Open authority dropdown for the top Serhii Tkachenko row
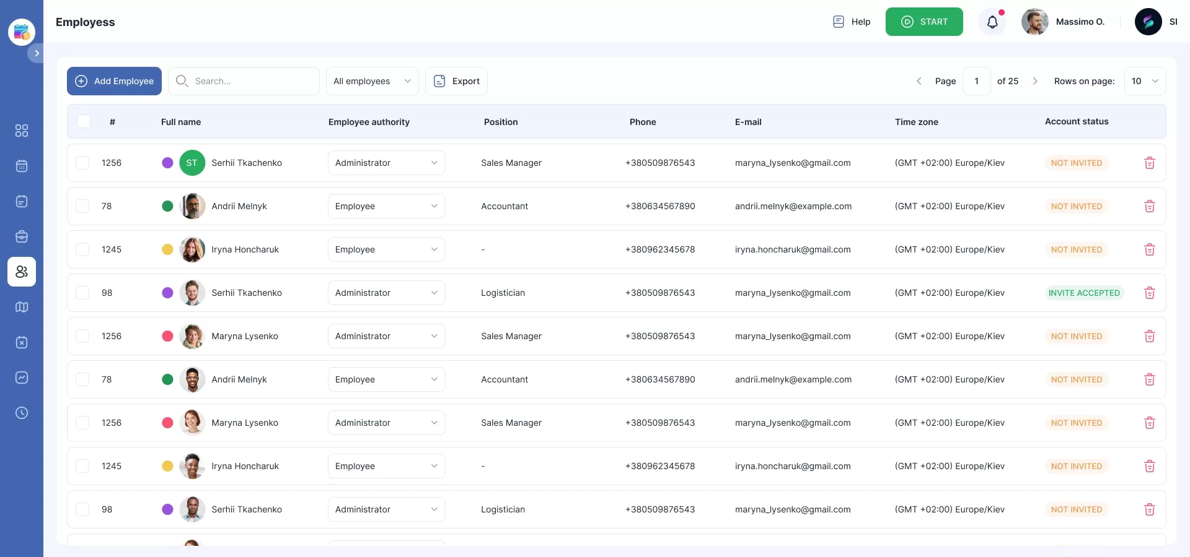Screen dimensions: 1190x557 pyautogui.click(x=386, y=163)
